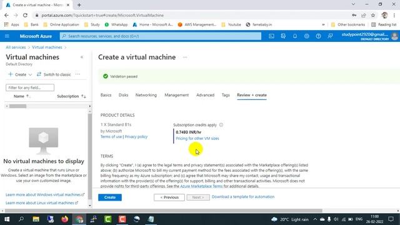Go back in the browser
400x225 pixels.
(x=7, y=15)
